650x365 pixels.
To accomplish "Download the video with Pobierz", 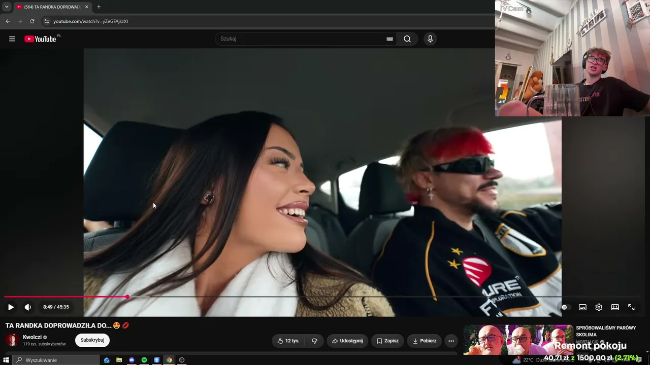I will pos(424,341).
